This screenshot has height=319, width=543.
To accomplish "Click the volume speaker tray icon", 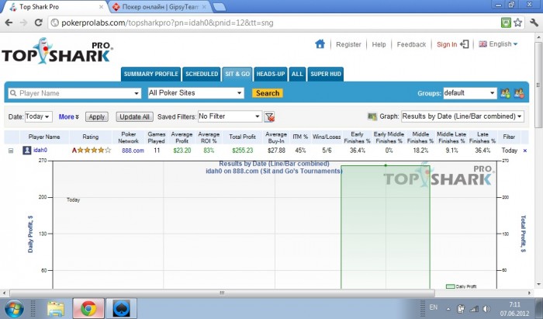I will 486,309.
